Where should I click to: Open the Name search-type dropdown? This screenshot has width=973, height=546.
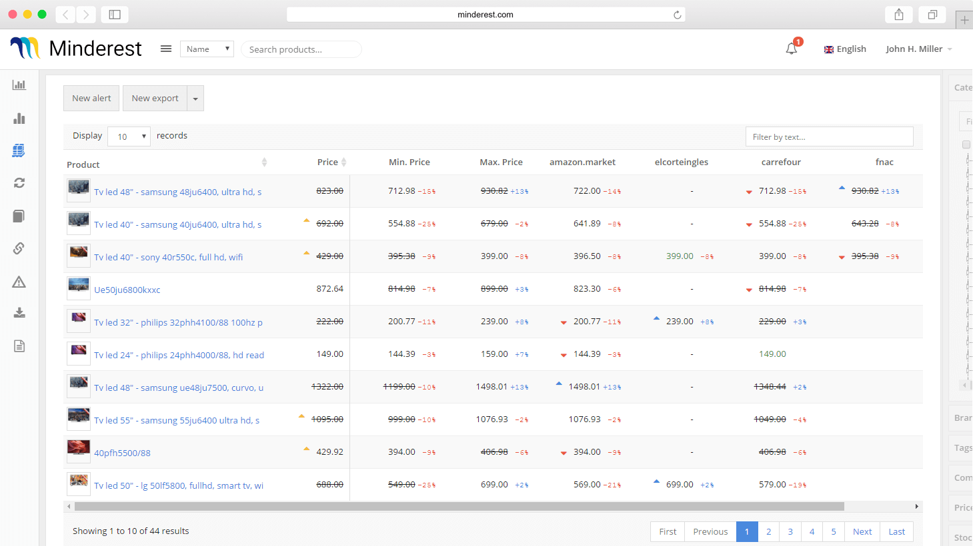[x=207, y=49]
